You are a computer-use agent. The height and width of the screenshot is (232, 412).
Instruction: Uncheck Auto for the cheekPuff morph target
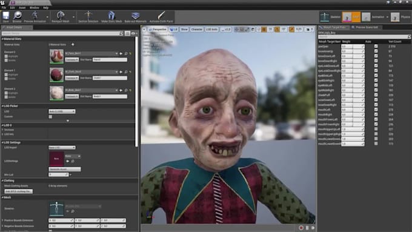click(x=376, y=95)
